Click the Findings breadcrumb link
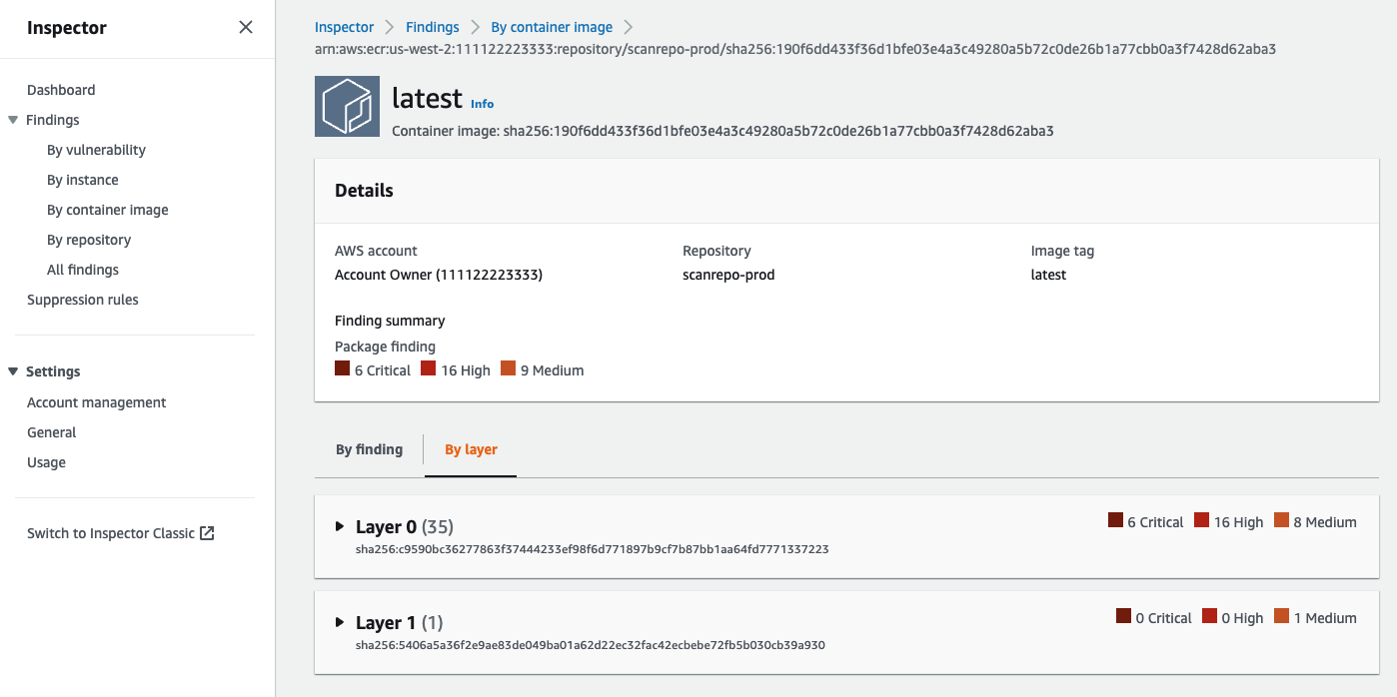 coord(433,27)
